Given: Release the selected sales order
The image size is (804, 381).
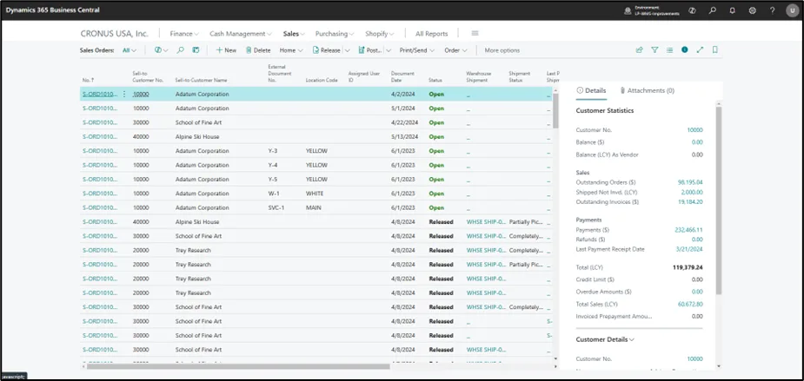Looking at the screenshot, I should click(327, 50).
